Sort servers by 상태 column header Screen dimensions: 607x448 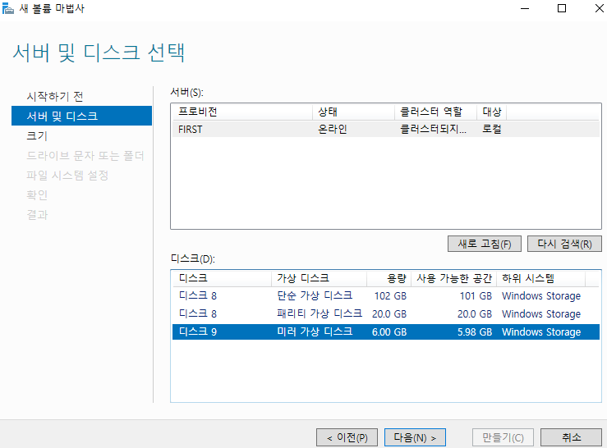coord(353,112)
